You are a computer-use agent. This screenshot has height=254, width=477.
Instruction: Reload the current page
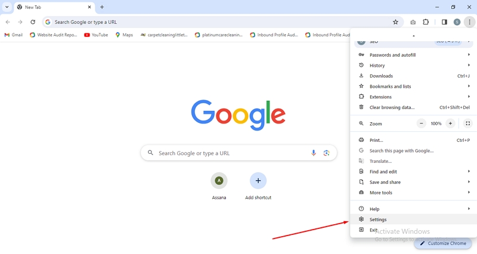(33, 22)
